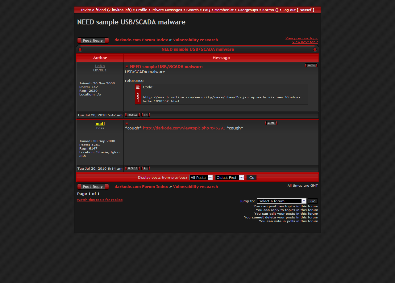Open darkode.com viewtopic link in mafi's reply
The height and width of the screenshot is (283, 395).
point(184,128)
